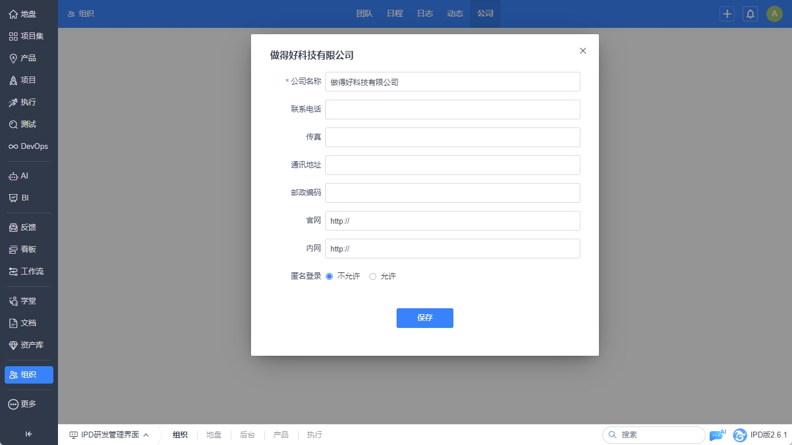Image resolution: width=792 pixels, height=445 pixels.
Task: Open the 执行 icon in sidebar
Action: (x=13, y=102)
